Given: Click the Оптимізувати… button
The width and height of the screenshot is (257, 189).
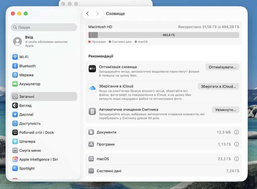Looking at the screenshot, I should pyautogui.click(x=222, y=67).
